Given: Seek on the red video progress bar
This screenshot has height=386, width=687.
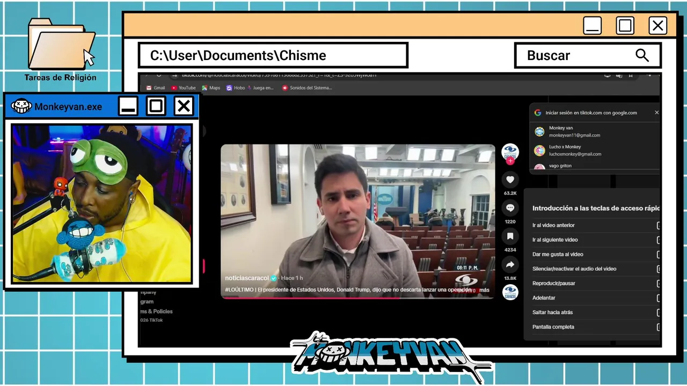Looking at the screenshot, I should tap(357, 297).
